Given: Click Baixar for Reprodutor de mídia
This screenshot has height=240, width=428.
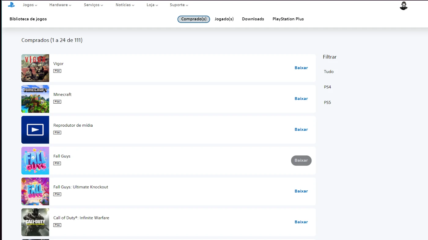Looking at the screenshot, I should pos(301,129).
